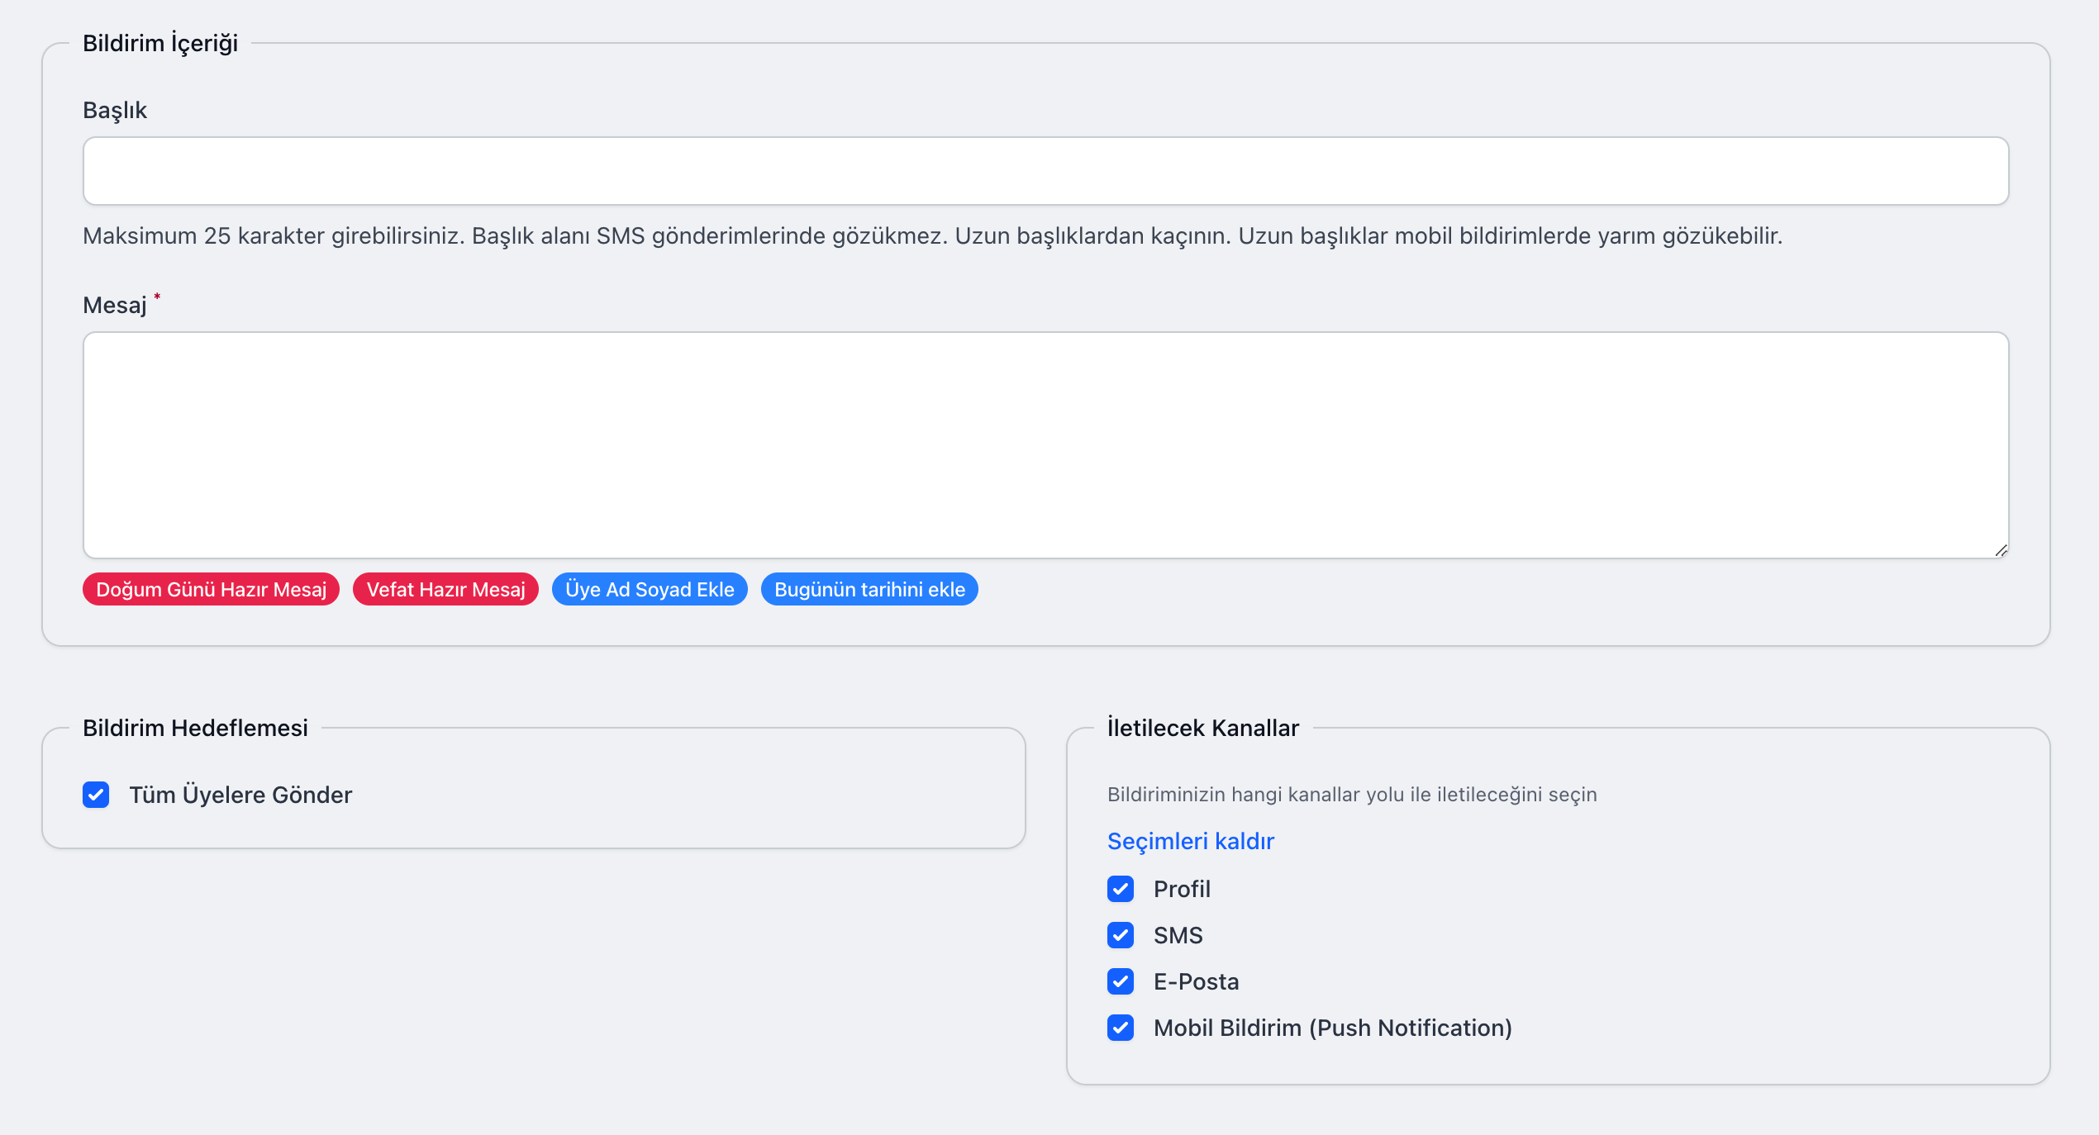Click the Başlık field label

[115, 110]
